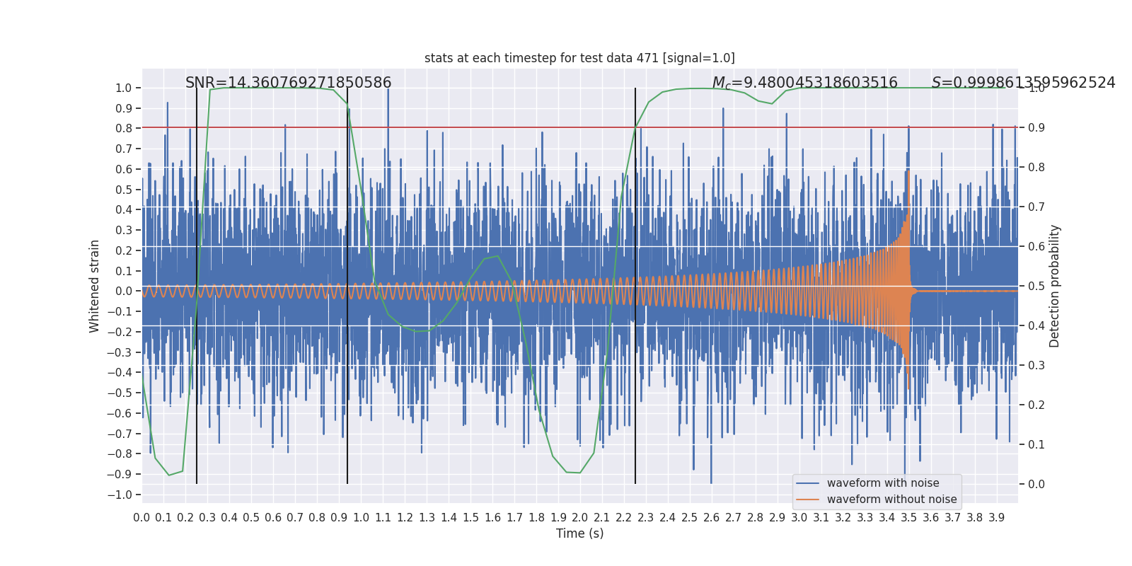Click the 0.0 tick on the time axis
The image size is (1132, 566).
141,517
